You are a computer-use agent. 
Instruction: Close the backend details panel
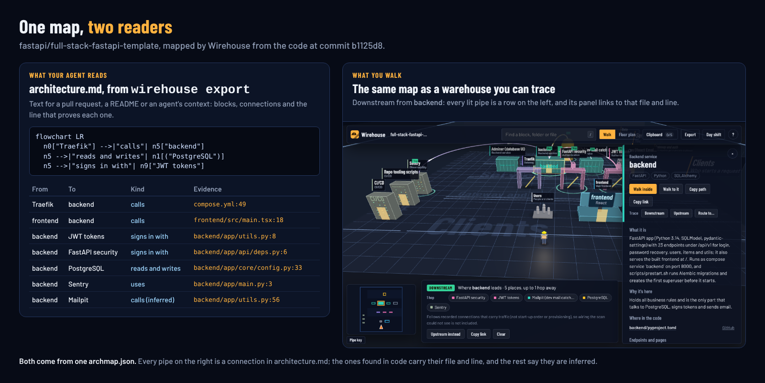(732, 154)
